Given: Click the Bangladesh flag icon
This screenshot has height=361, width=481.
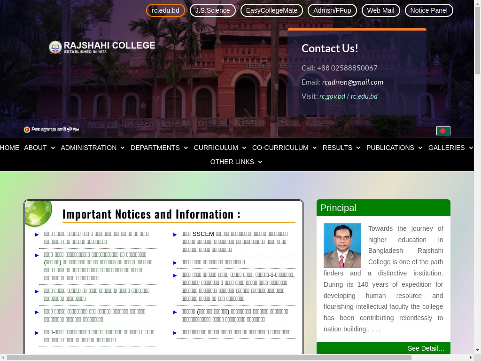Looking at the screenshot, I should click(443, 131).
